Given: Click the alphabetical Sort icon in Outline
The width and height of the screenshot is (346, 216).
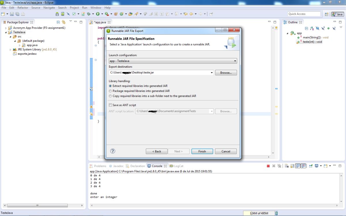Looking at the screenshot, I should (312, 28).
